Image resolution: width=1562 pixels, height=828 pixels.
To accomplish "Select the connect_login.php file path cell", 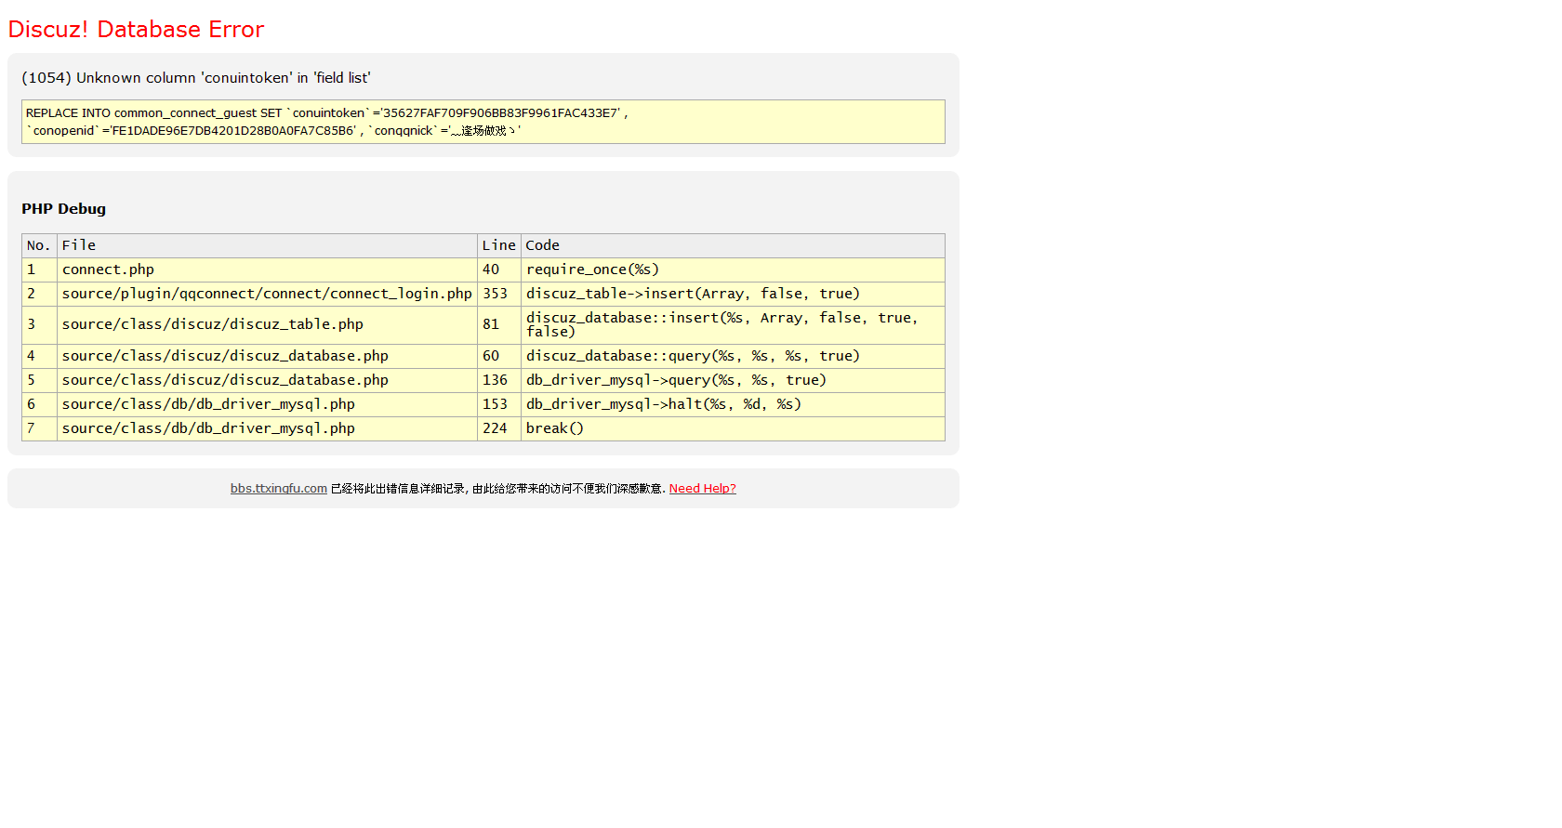I will 267,294.
